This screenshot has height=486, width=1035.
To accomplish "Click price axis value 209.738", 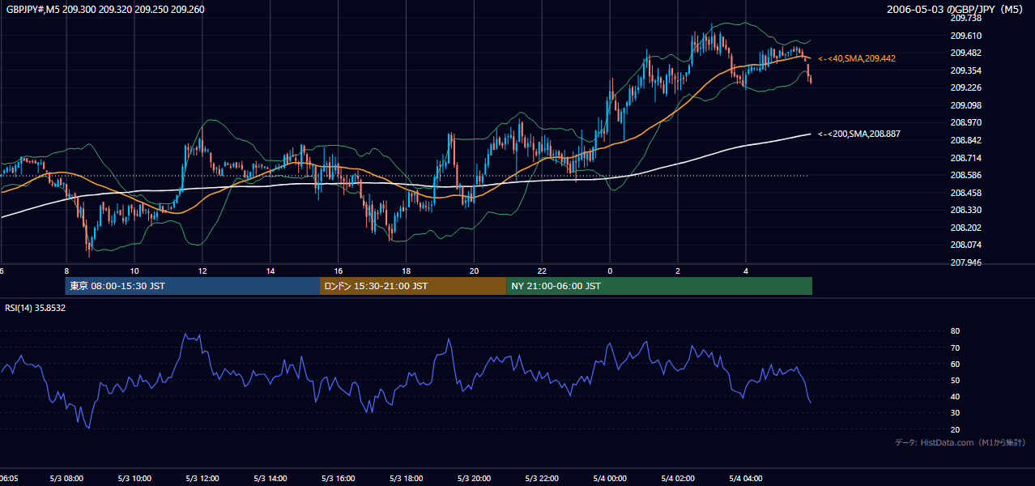I will [x=965, y=18].
